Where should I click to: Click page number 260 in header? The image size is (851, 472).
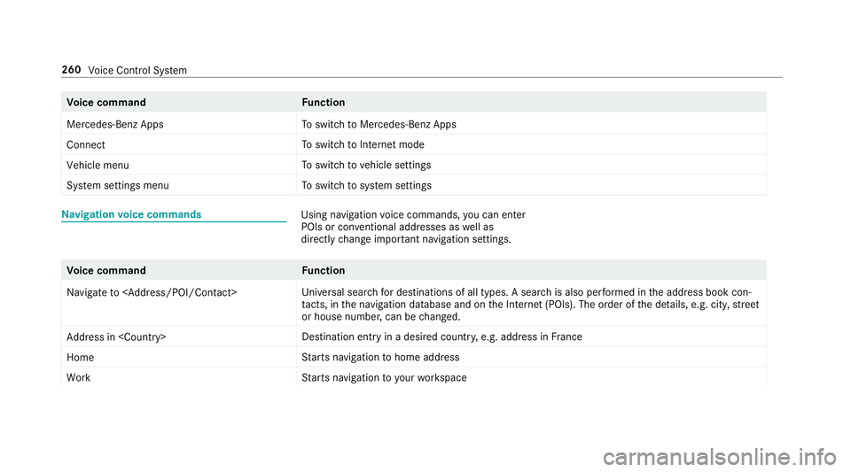71,70
